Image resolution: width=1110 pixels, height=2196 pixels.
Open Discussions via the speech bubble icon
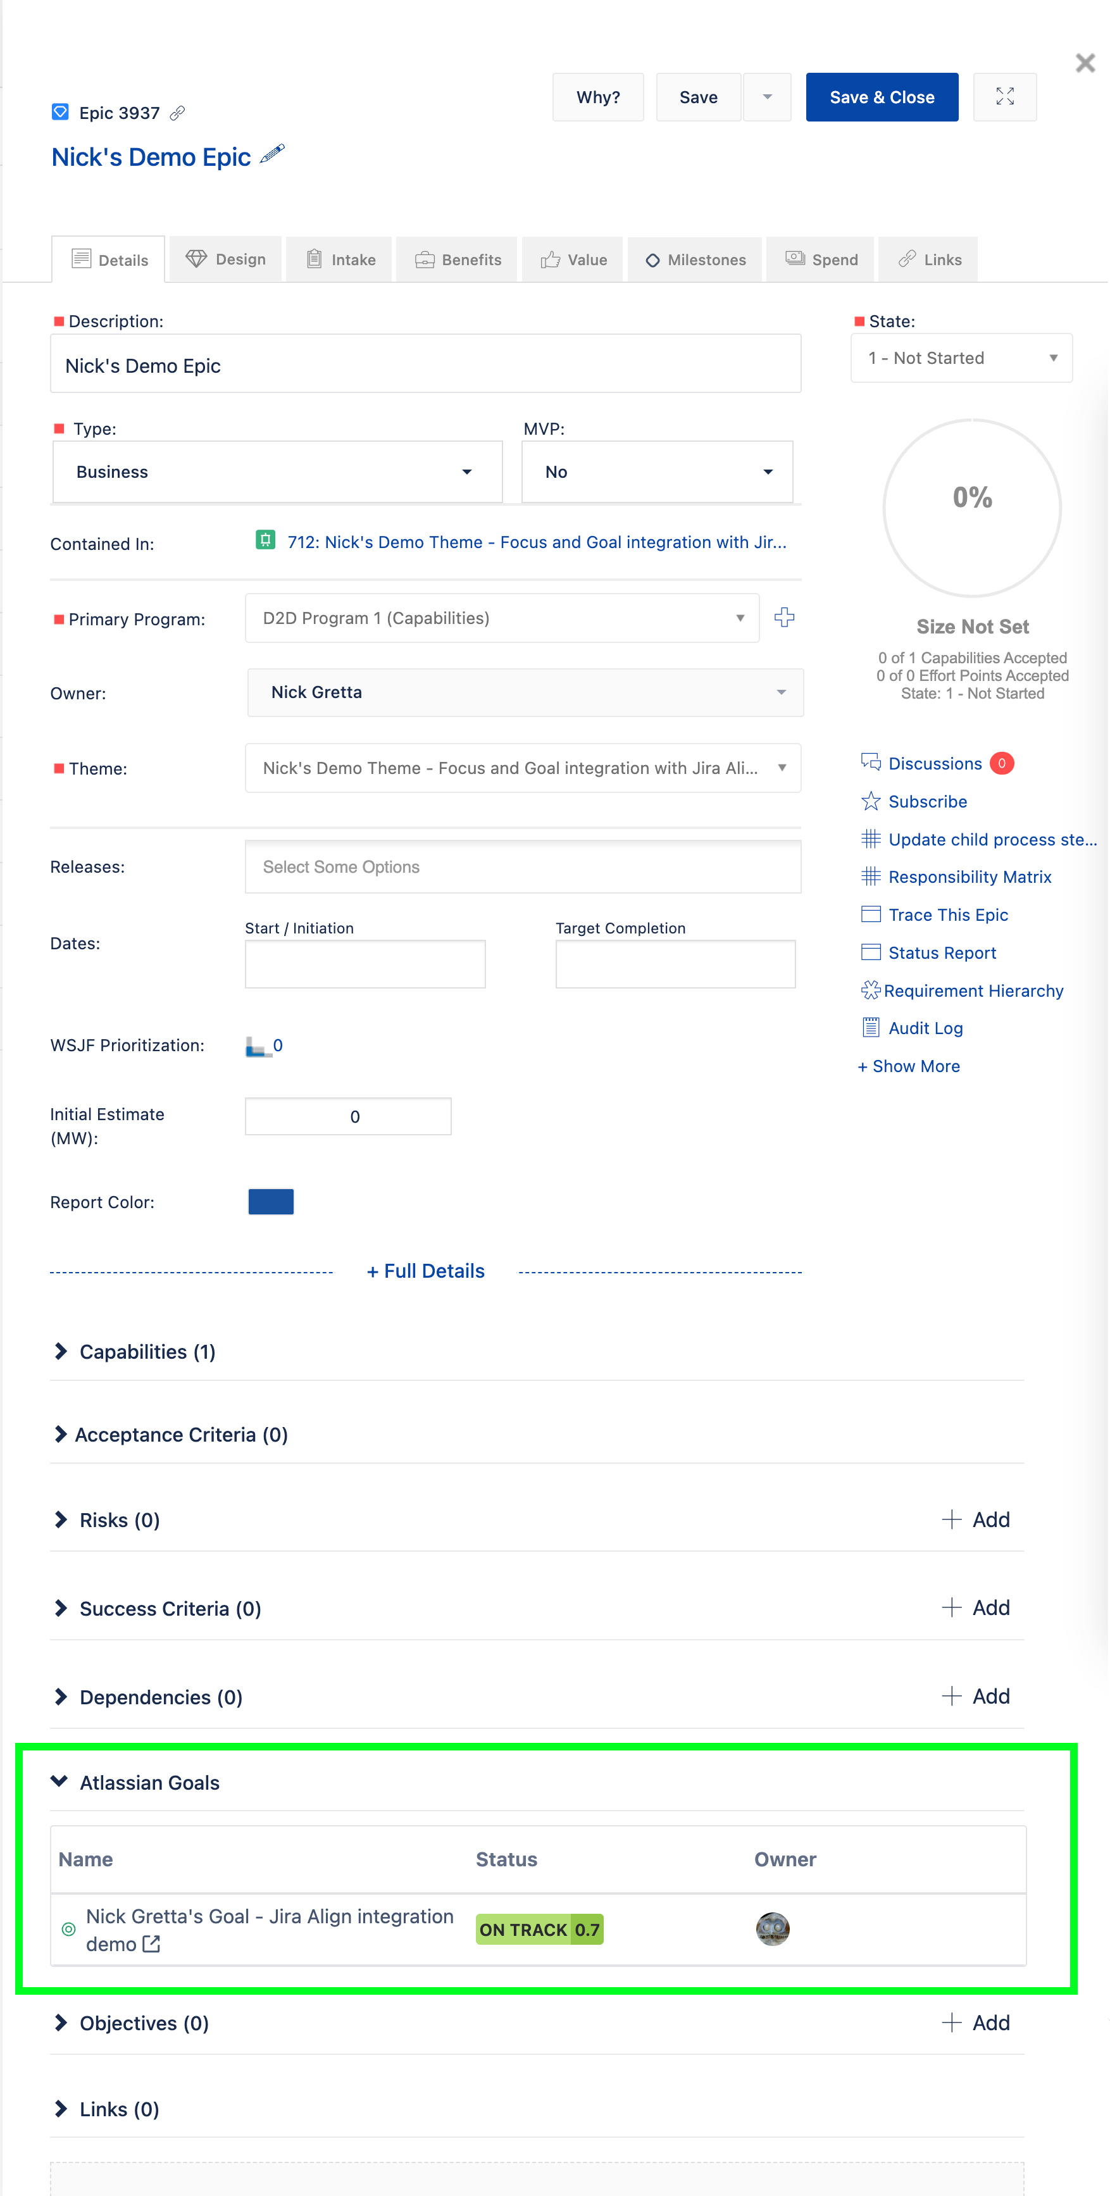(871, 762)
